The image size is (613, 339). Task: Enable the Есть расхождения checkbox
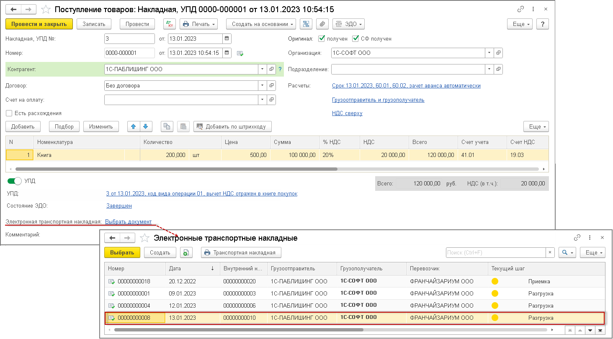(x=9, y=113)
